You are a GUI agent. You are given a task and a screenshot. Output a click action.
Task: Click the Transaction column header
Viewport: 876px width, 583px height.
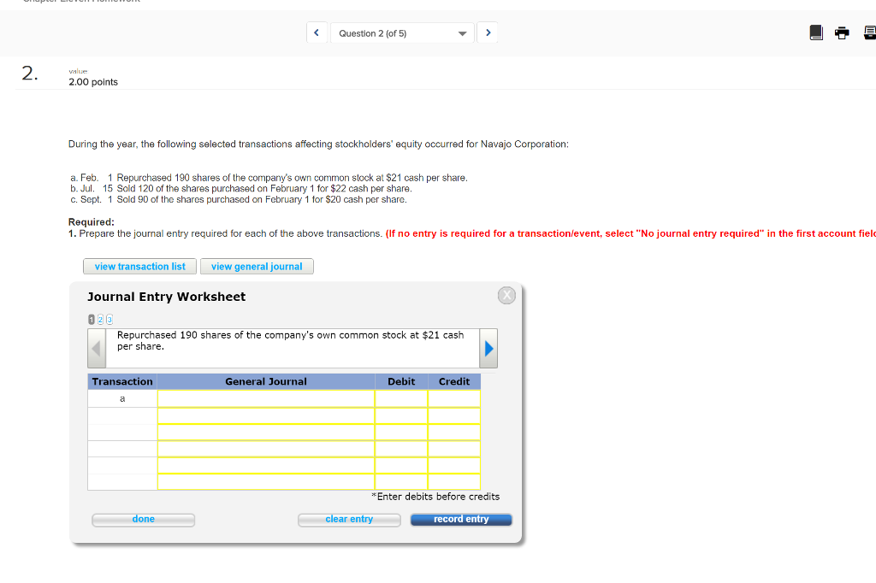[122, 381]
